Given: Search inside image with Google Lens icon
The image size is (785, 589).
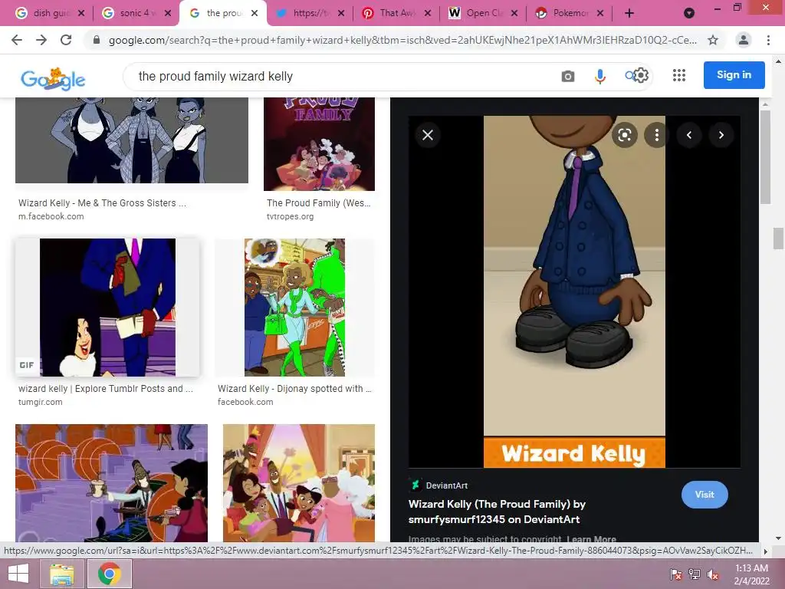Looking at the screenshot, I should (624, 135).
